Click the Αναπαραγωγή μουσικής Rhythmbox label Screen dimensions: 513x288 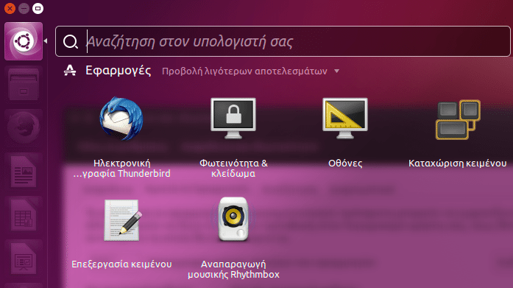tap(233, 269)
